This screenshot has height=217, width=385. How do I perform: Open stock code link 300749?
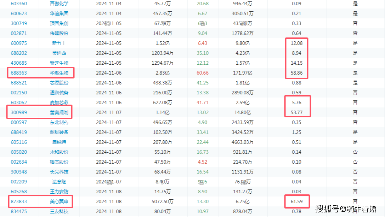(x=19, y=24)
